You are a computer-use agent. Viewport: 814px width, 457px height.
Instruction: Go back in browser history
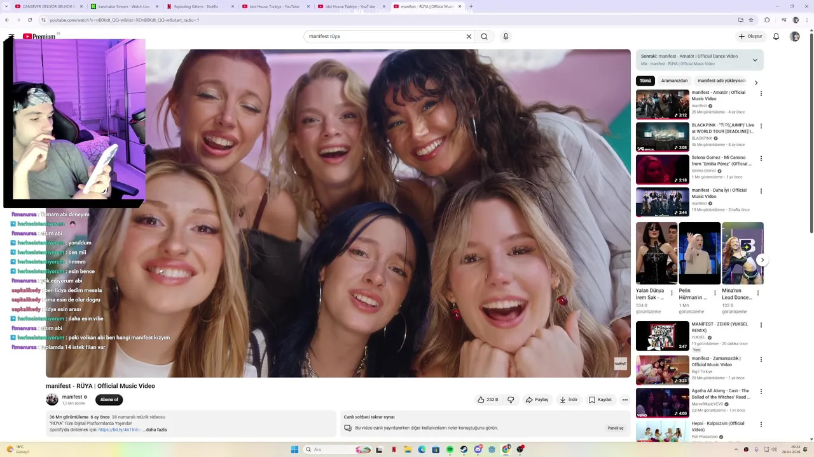pyautogui.click(x=7, y=20)
